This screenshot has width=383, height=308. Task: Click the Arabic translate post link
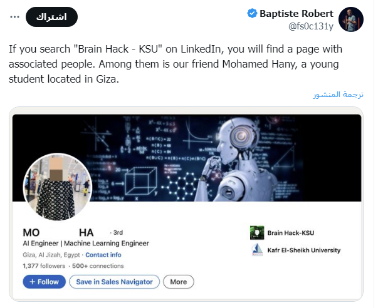[x=338, y=95]
